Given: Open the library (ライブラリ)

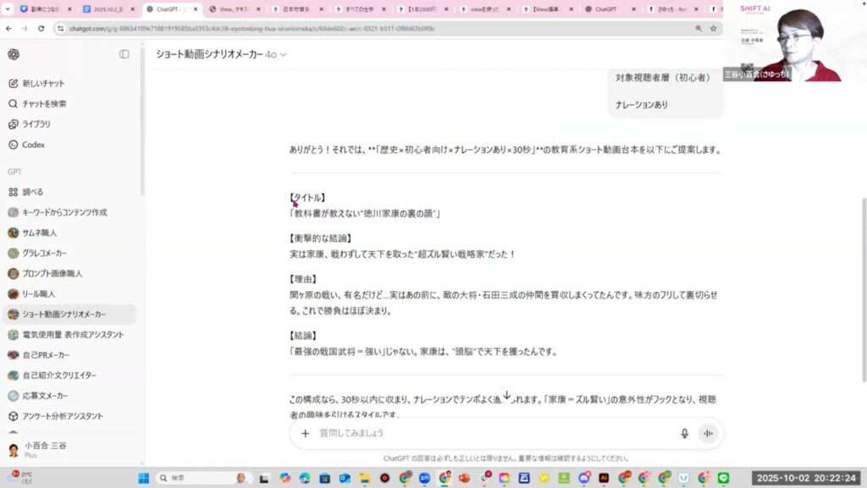Looking at the screenshot, I should tap(36, 124).
